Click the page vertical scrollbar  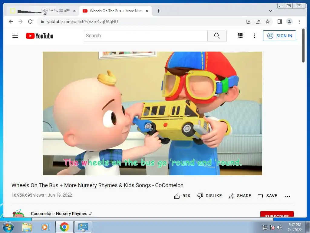tap(303, 46)
